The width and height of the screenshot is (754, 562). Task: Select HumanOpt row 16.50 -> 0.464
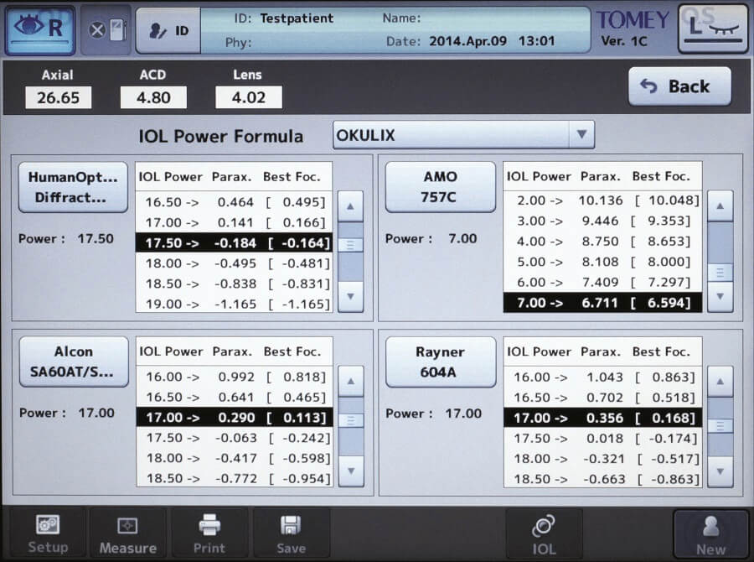click(x=235, y=202)
